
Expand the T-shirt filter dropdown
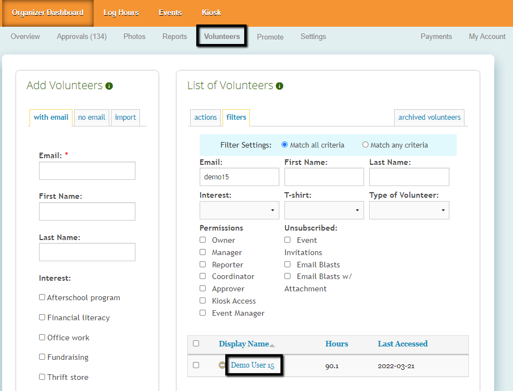click(324, 210)
